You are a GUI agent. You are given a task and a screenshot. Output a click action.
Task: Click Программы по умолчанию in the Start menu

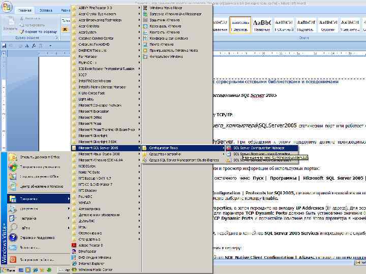(39, 167)
